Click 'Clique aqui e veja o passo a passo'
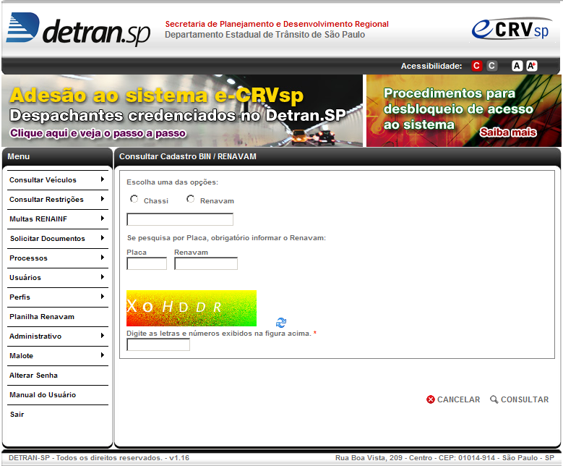The width and height of the screenshot is (563, 466). point(98,133)
